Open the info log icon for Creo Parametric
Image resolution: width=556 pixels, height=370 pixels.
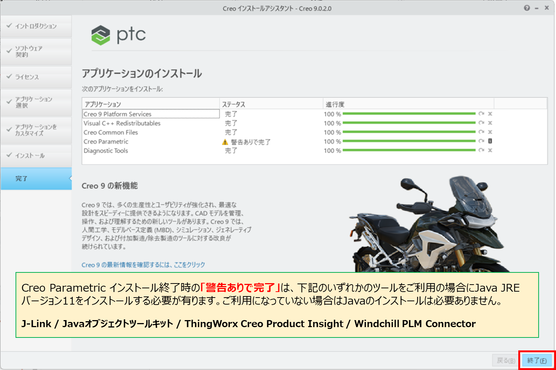(x=490, y=141)
